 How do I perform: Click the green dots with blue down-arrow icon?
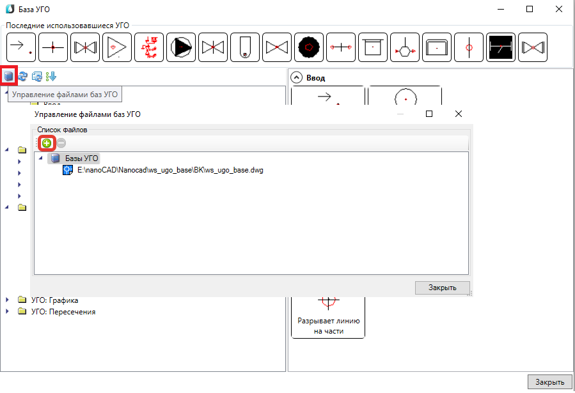(51, 76)
